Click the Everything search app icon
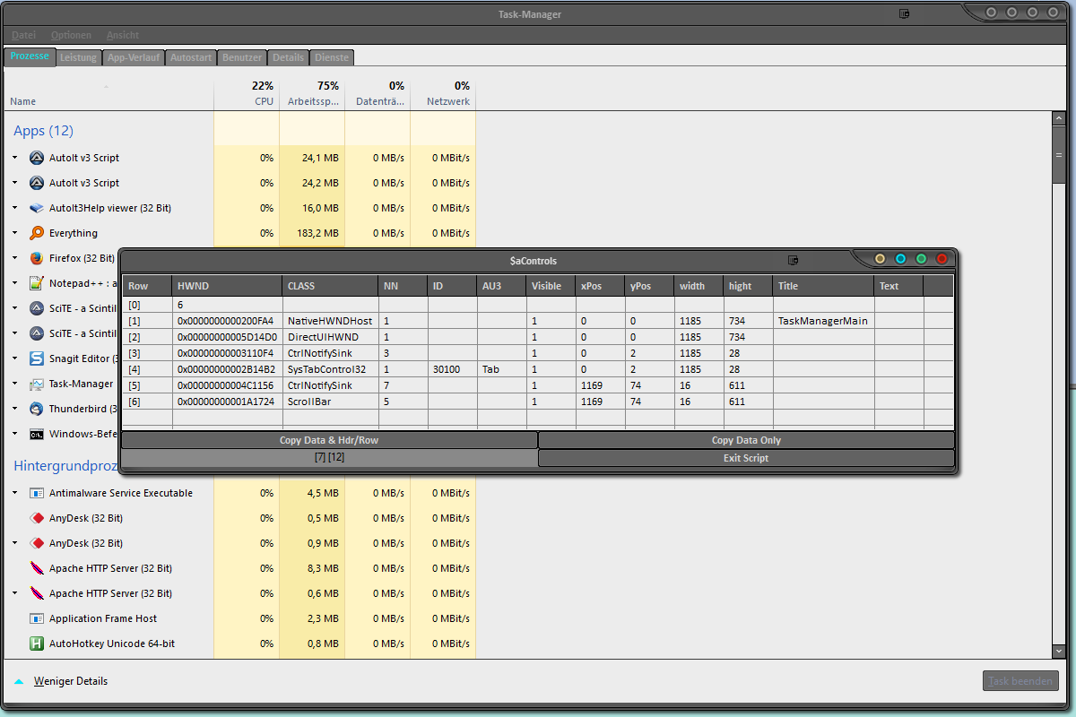The height and width of the screenshot is (717, 1076). (x=37, y=233)
